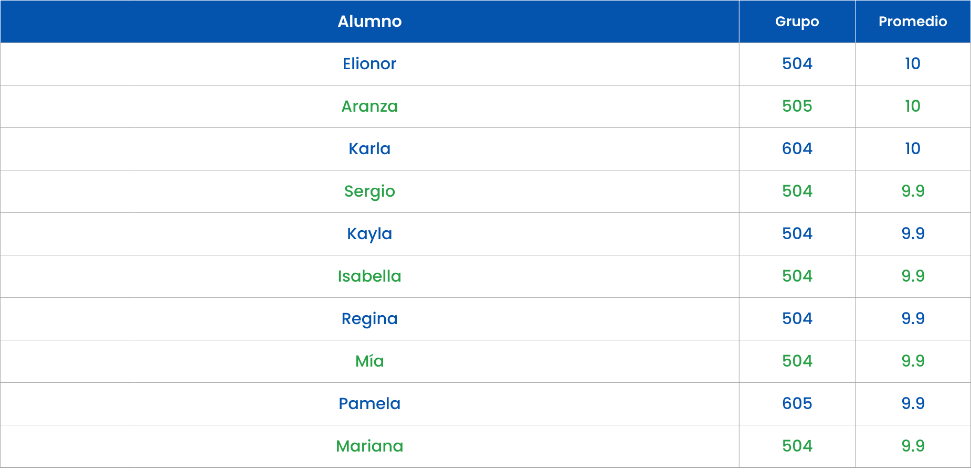Click group 505 in Aranza's row
The image size is (971, 472).
[797, 106]
